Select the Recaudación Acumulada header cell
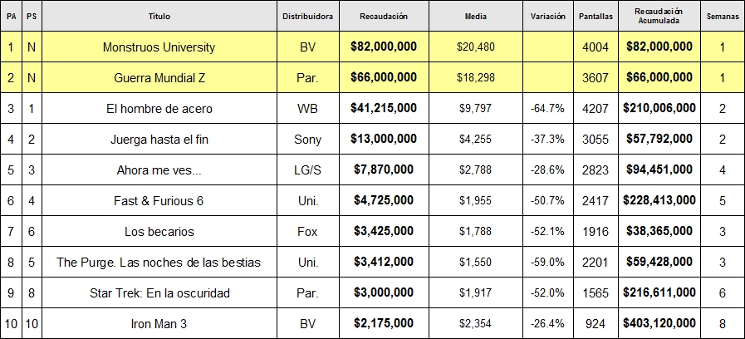Viewport: 745px width, 339px height. pyautogui.click(x=659, y=16)
